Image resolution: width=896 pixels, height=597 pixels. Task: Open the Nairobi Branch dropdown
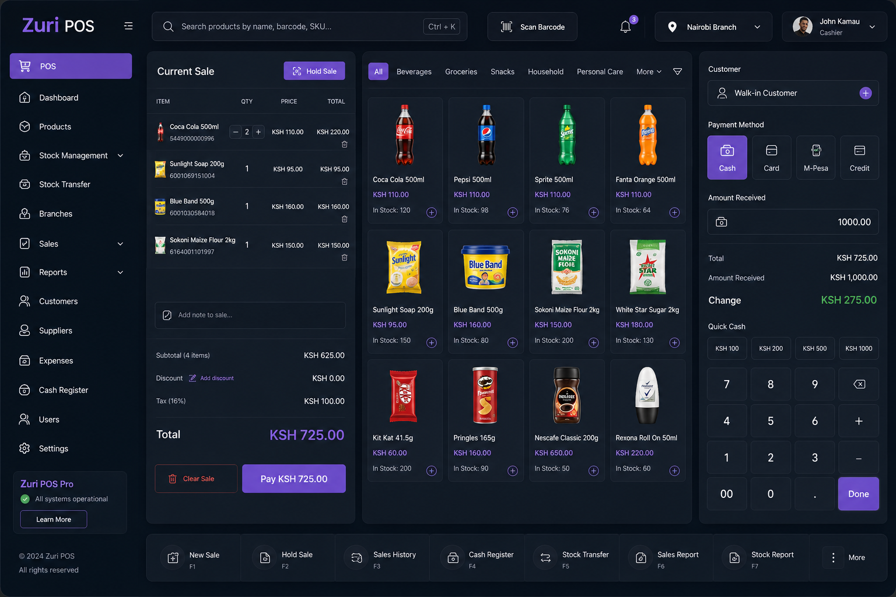pyautogui.click(x=713, y=27)
